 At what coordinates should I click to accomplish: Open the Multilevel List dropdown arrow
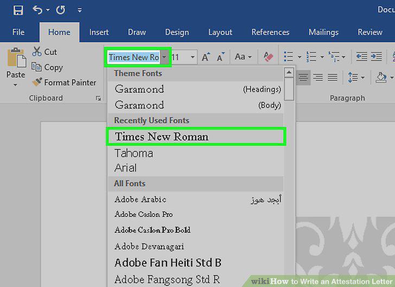pos(343,57)
